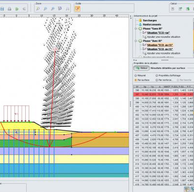Click the first magnifier icon in Zoom group
The height and width of the screenshot is (192, 194).
[38, 9]
